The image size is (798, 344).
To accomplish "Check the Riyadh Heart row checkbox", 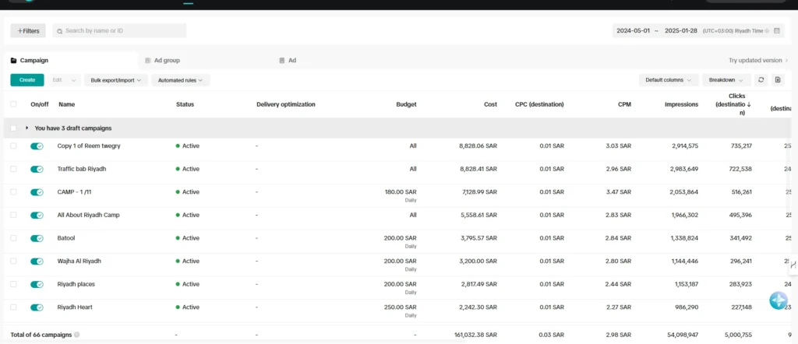I will pyautogui.click(x=13, y=307).
